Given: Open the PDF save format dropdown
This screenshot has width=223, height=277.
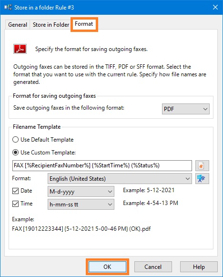Looking at the screenshot, I should point(186,109).
